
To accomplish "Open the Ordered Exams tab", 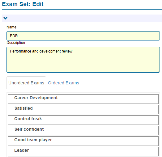I will tap(63, 83).
